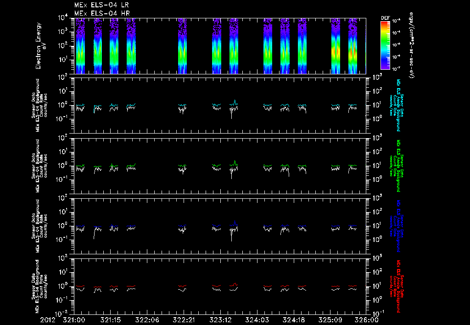Click the '321:00' time axis label
Viewport: 470px width, 325px height.
pyautogui.click(x=74, y=320)
